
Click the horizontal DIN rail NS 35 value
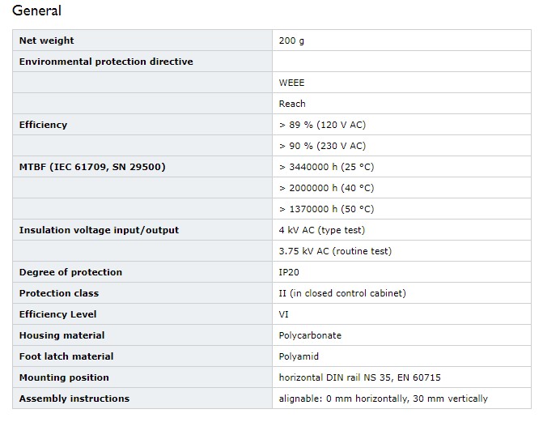pos(360,377)
